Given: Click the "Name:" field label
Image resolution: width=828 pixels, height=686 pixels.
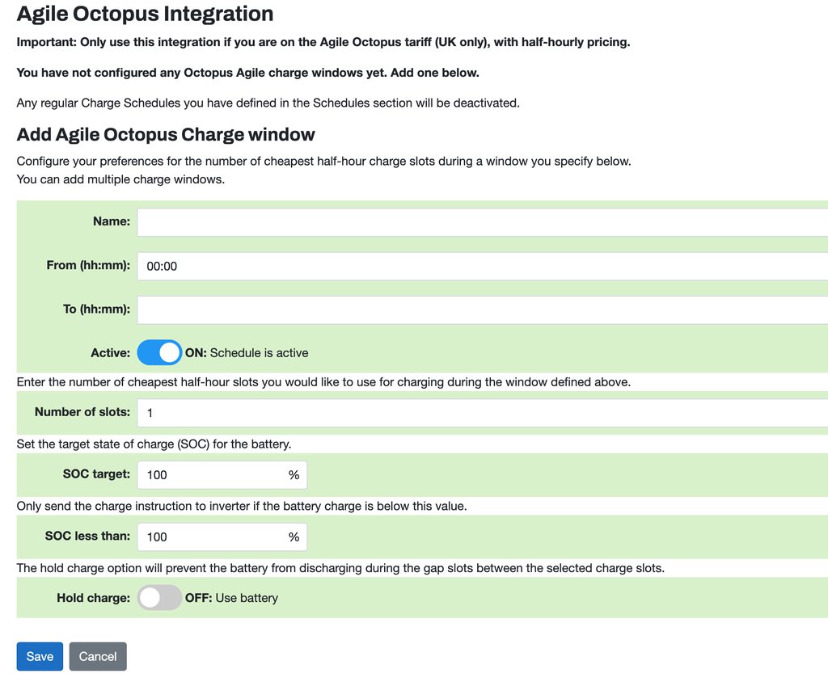Looking at the screenshot, I should click(x=112, y=221).
